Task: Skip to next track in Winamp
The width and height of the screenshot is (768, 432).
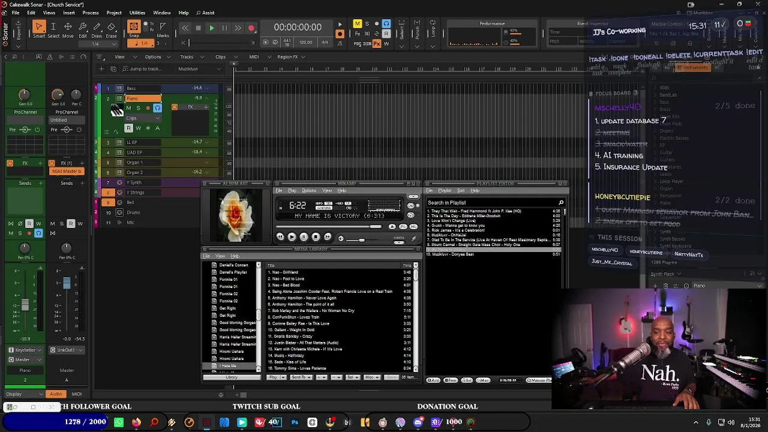Action: coord(328,237)
